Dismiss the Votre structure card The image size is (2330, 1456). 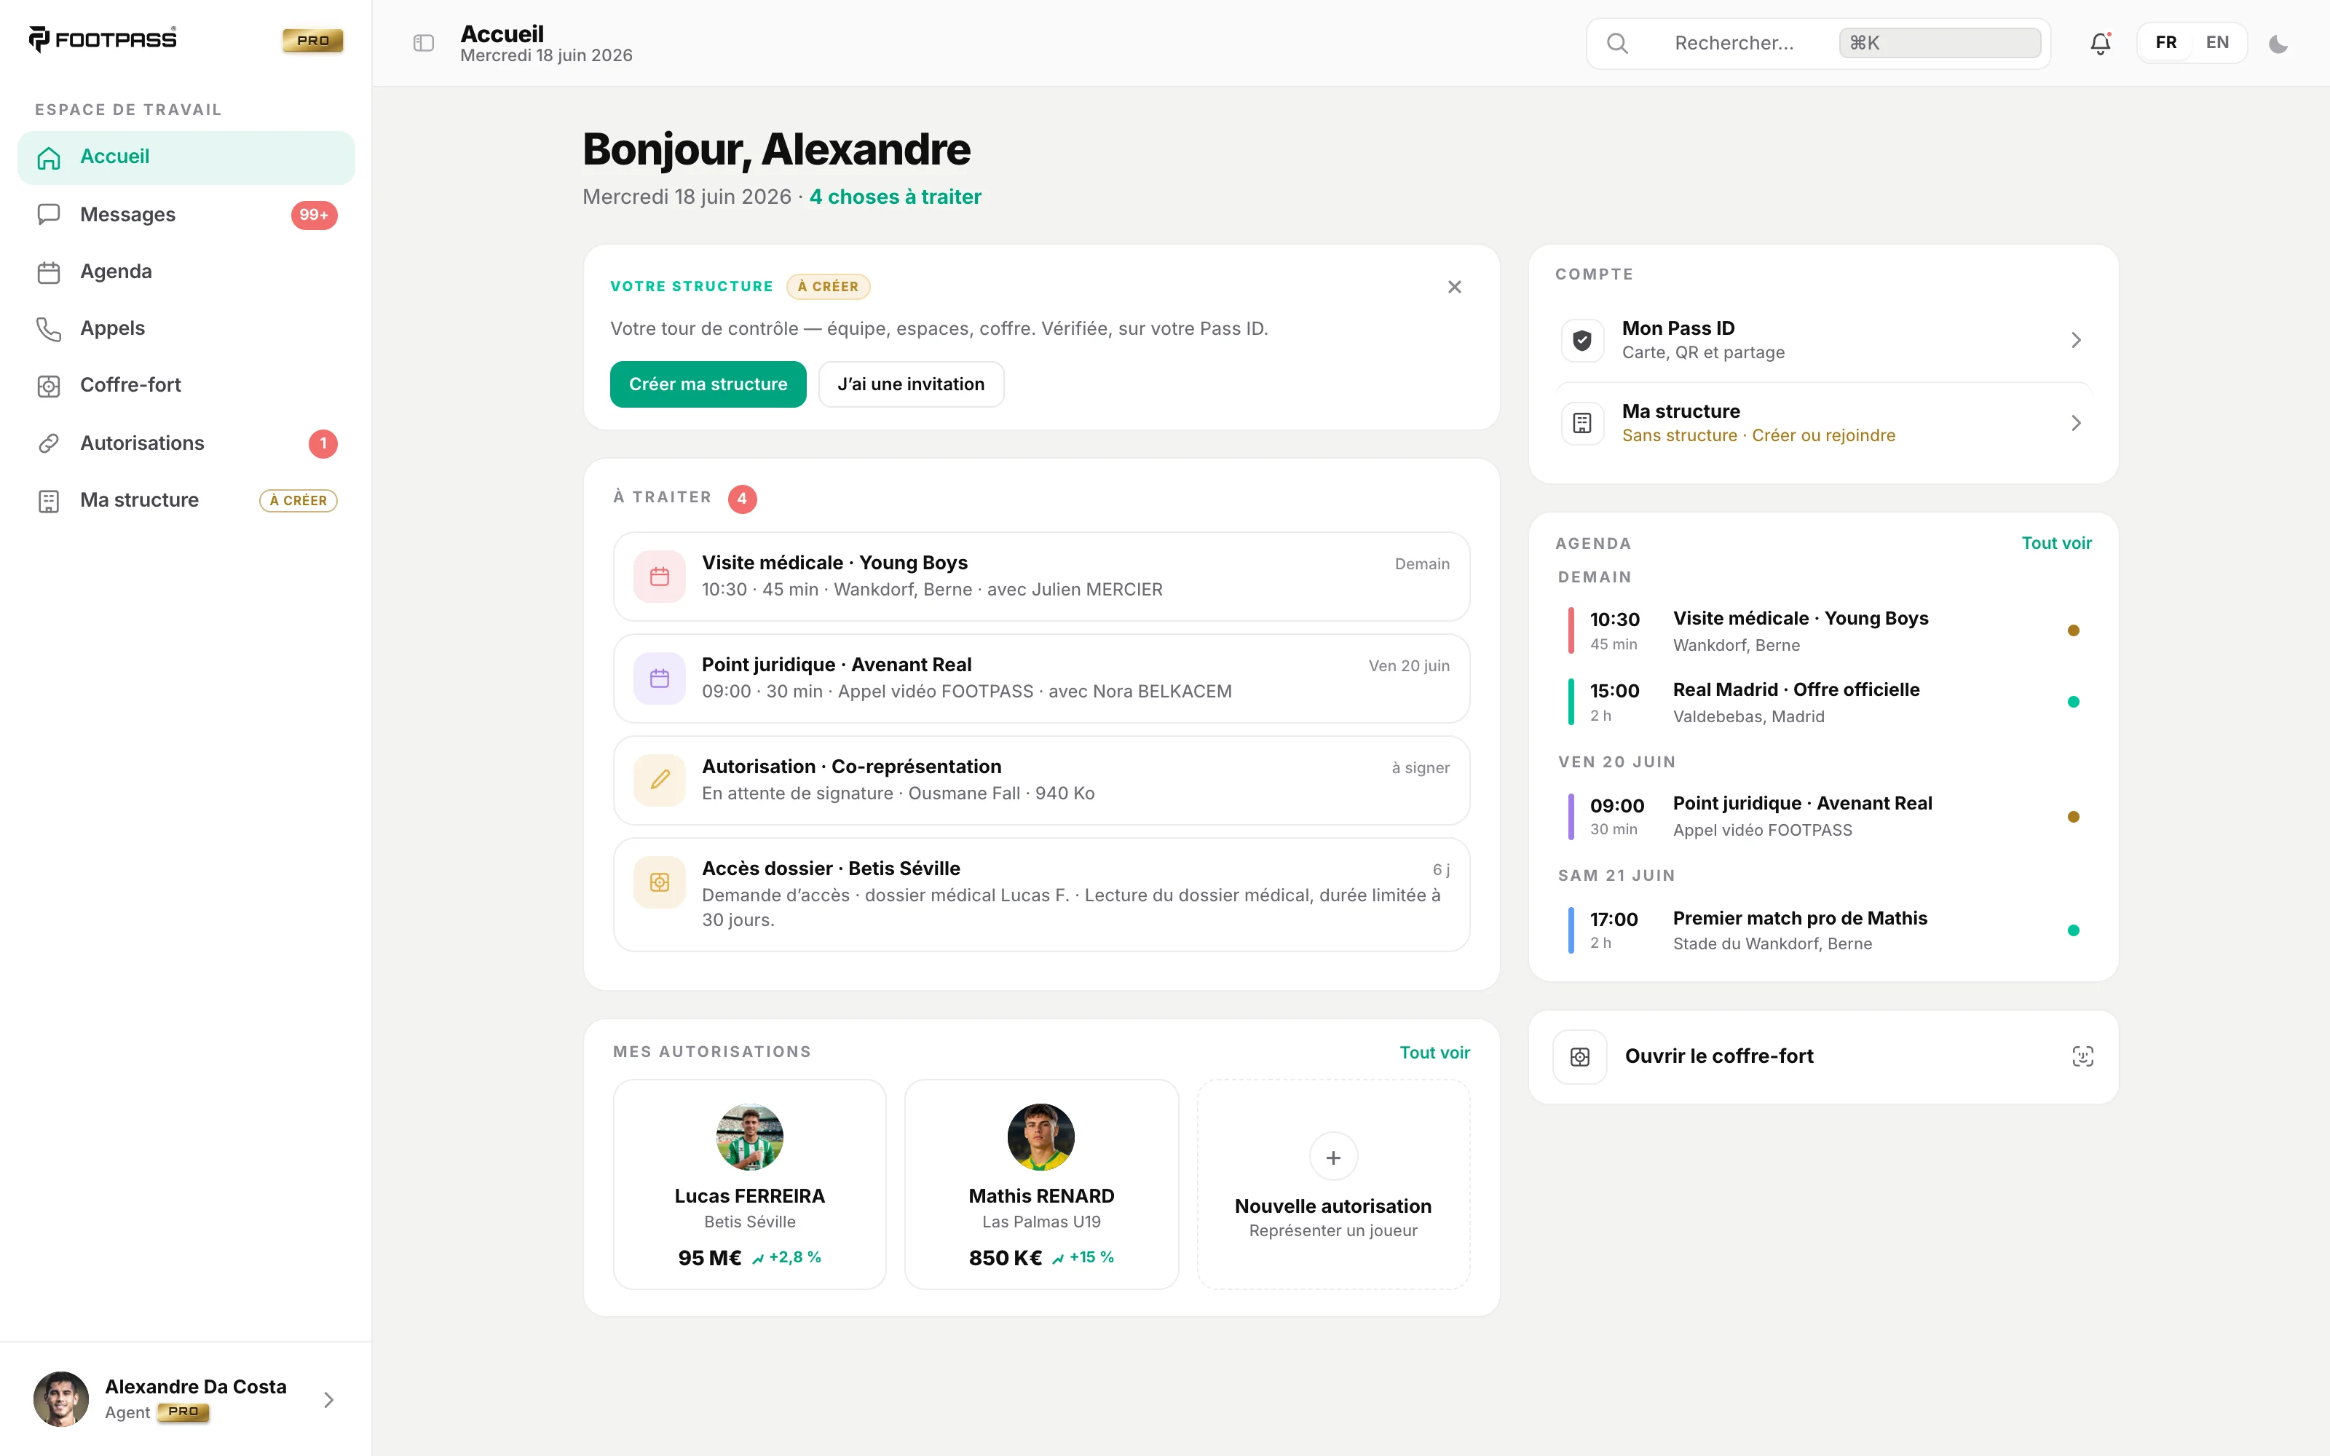point(1454,287)
